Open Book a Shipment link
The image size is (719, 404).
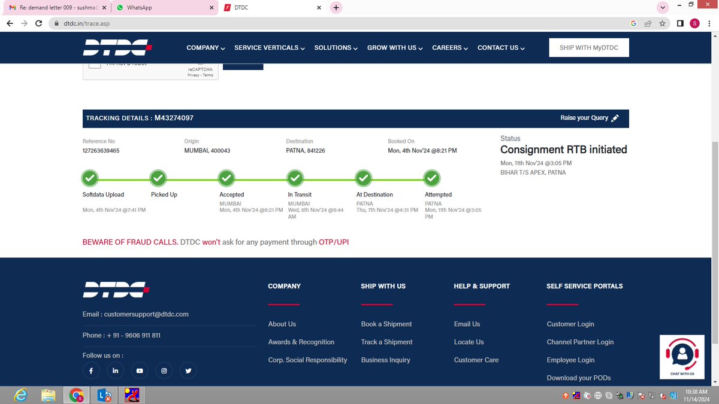(386, 324)
